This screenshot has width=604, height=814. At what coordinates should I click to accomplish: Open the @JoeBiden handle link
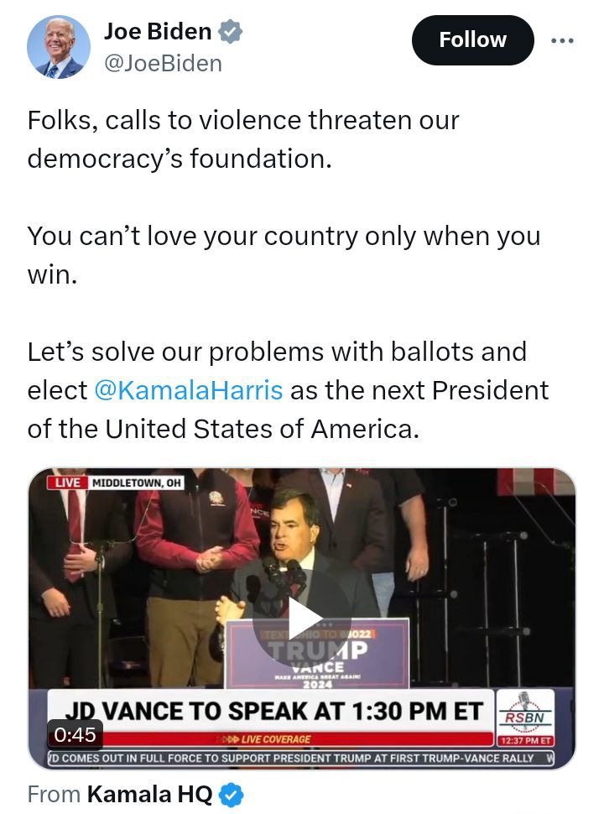[x=163, y=63]
